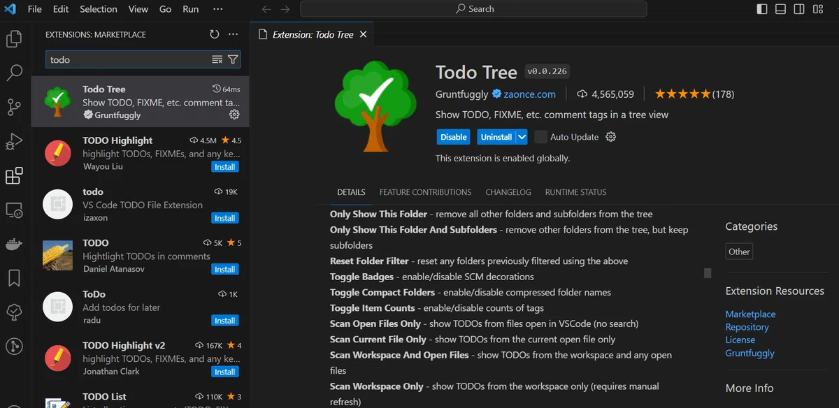Select the Extensions view icon

tap(14, 175)
